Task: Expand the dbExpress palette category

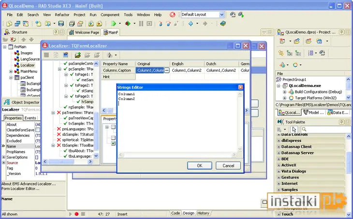Action: (x=279, y=141)
